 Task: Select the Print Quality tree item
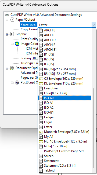[x=29, y=39]
